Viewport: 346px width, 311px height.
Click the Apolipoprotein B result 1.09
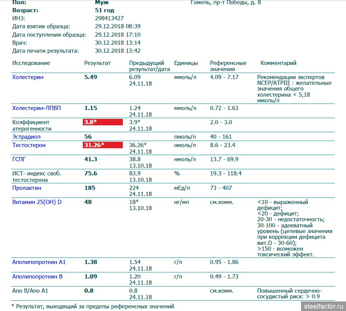click(x=91, y=277)
